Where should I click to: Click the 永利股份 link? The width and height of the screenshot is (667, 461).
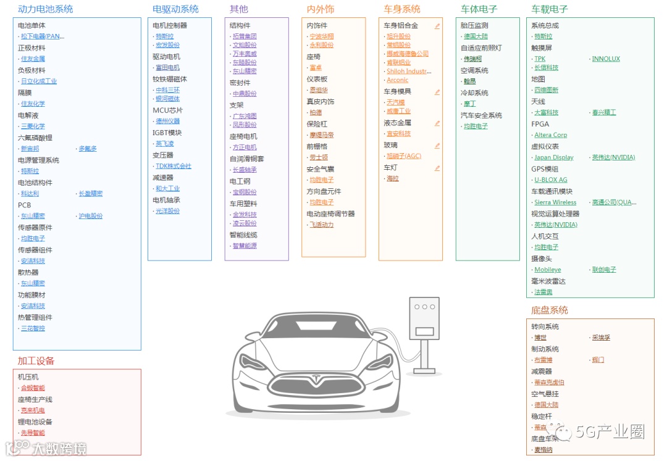(x=322, y=45)
